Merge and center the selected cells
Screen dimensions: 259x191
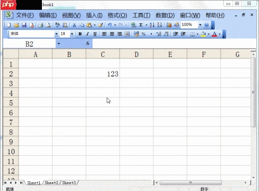(127, 34)
